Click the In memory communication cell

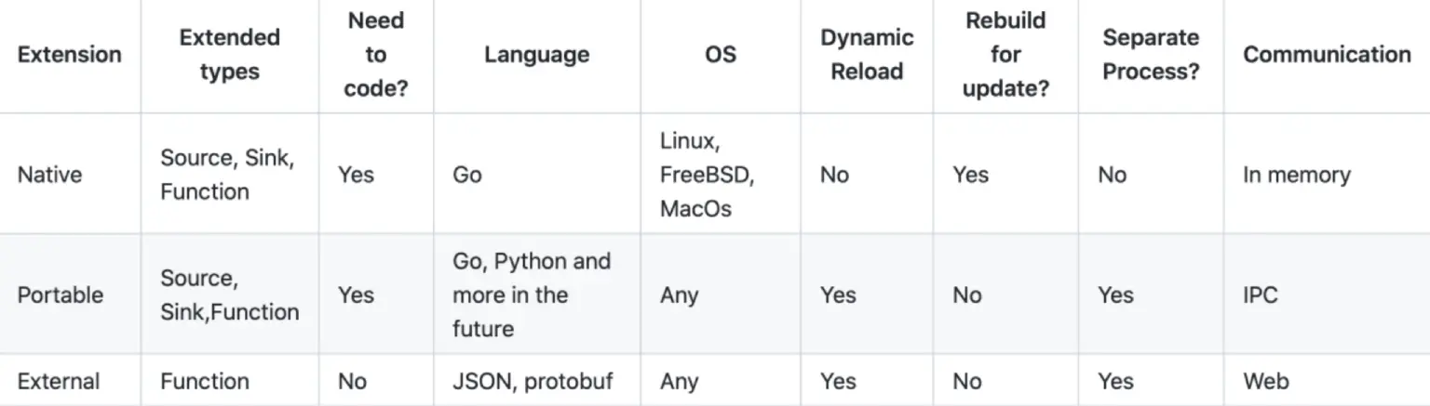(1296, 175)
